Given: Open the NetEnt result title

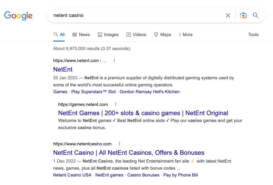Looking at the screenshot, I should point(63,69).
